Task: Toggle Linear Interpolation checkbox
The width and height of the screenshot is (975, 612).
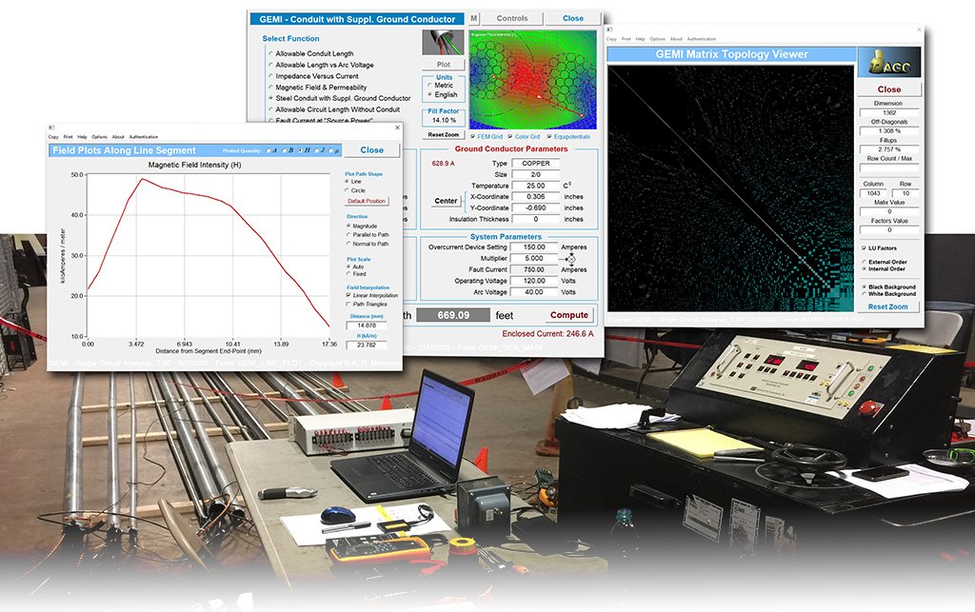Action: pyautogui.click(x=348, y=296)
